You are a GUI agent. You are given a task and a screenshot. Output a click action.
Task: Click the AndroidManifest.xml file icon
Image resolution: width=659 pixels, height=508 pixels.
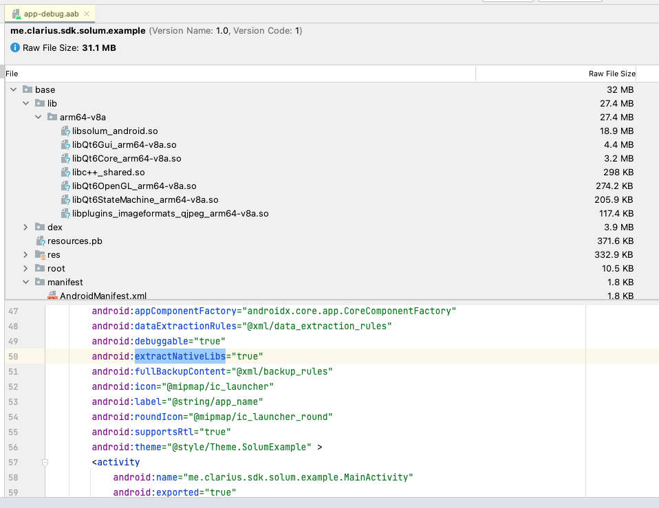click(53, 296)
